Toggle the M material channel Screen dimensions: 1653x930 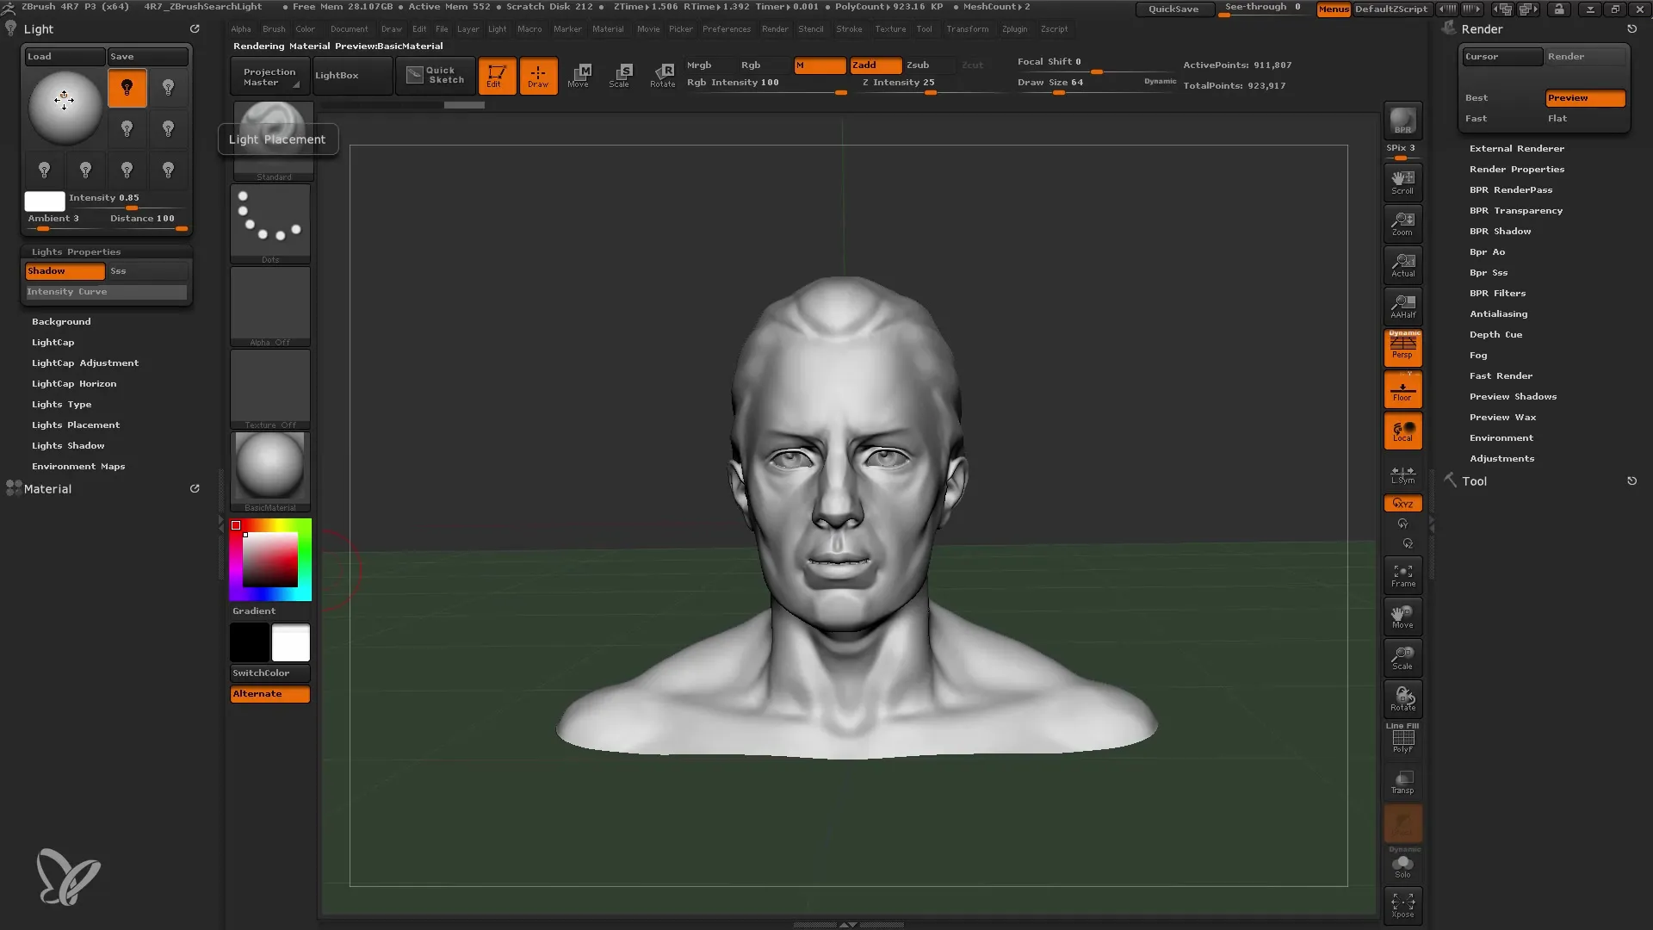pyautogui.click(x=820, y=65)
